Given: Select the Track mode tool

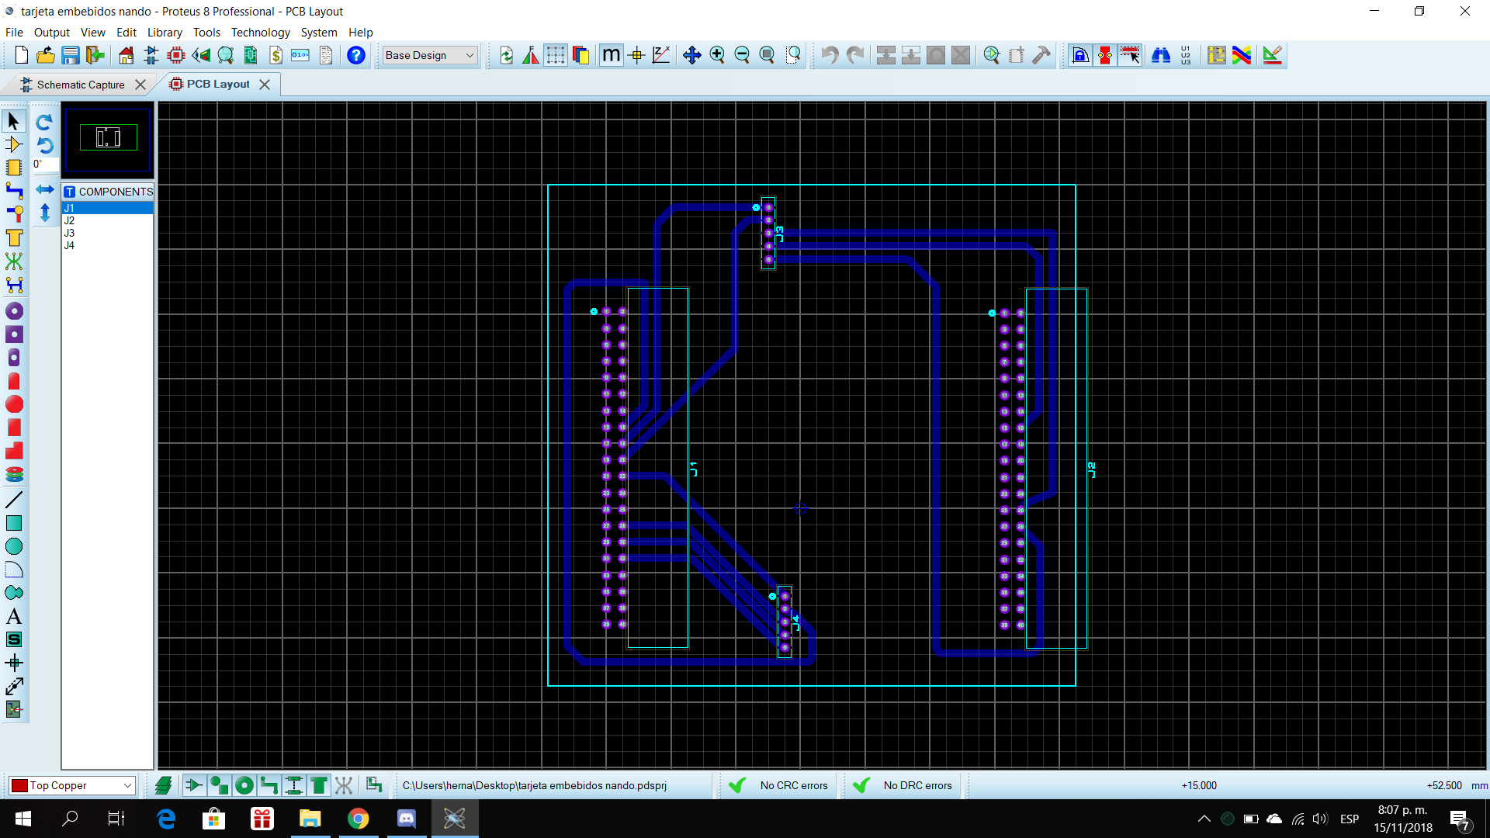Looking at the screenshot, I should [x=14, y=191].
